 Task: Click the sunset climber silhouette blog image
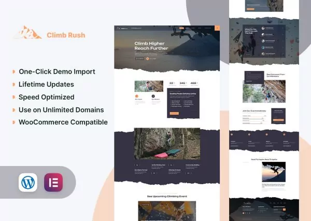click(x=274, y=172)
